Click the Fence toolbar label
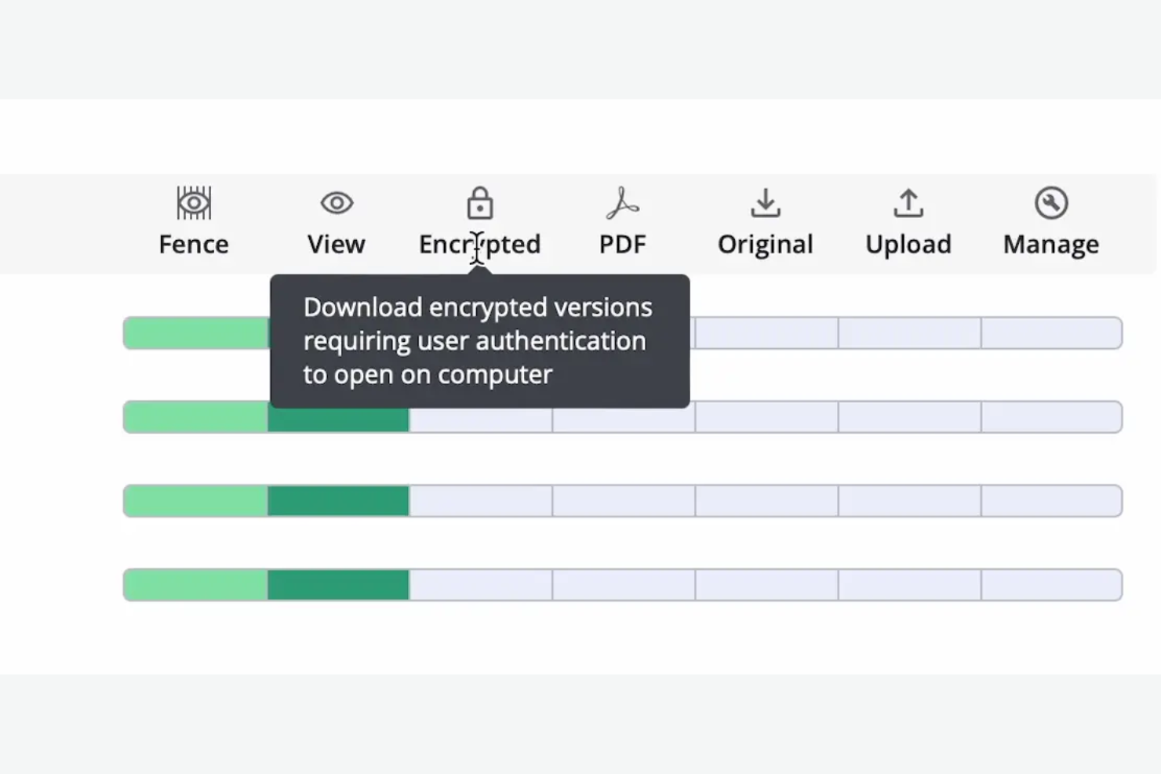This screenshot has height=774, width=1161. tap(194, 244)
